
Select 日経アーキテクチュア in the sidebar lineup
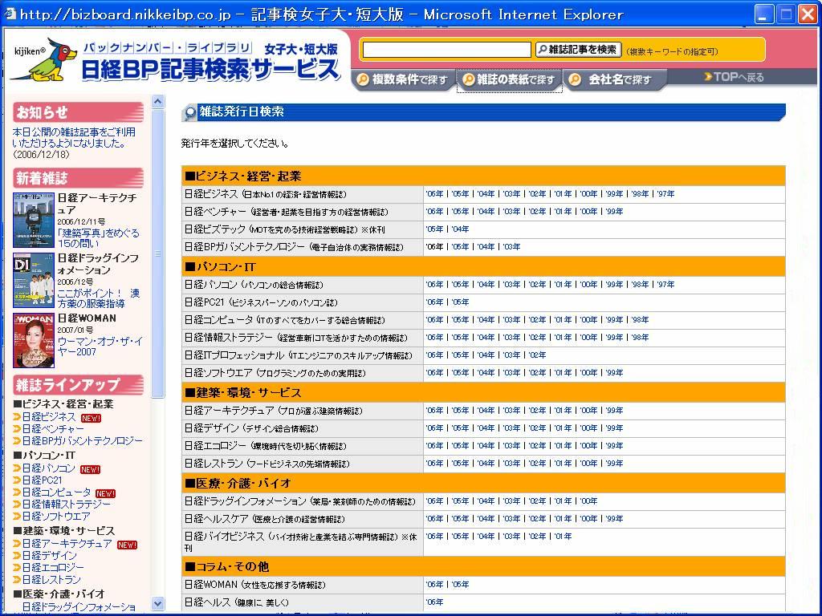67,544
